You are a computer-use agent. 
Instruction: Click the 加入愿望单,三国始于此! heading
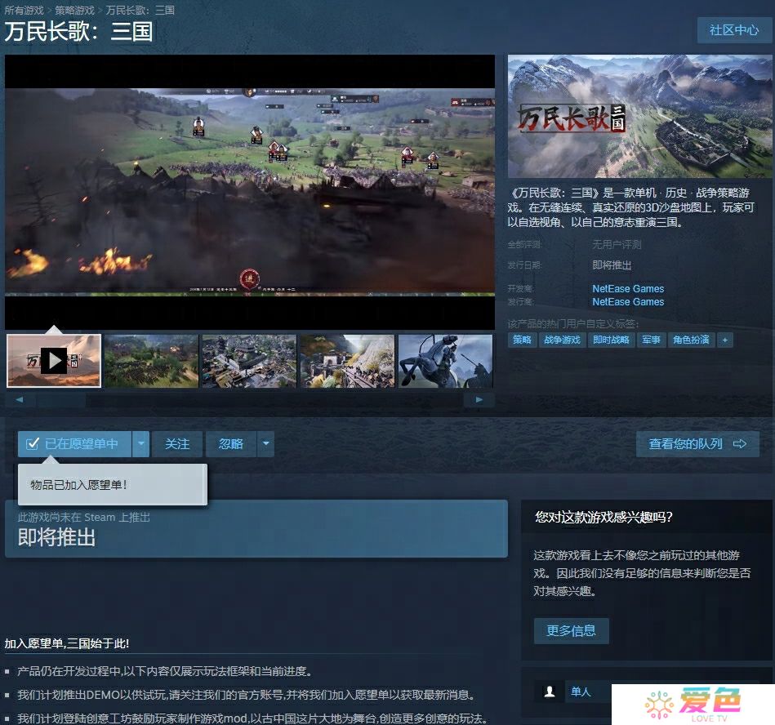click(67, 643)
